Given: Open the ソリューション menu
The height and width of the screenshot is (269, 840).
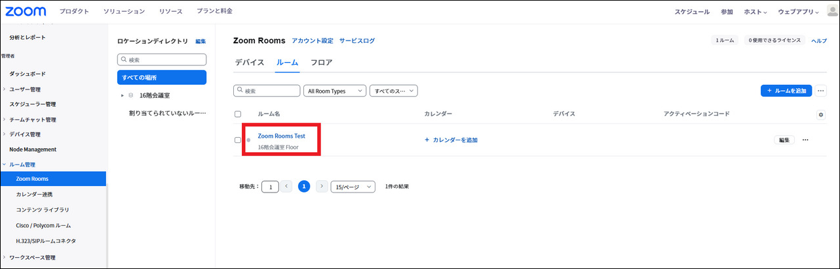Looking at the screenshot, I should tap(124, 12).
